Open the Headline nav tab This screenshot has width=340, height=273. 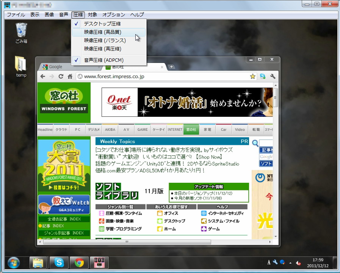click(45, 129)
